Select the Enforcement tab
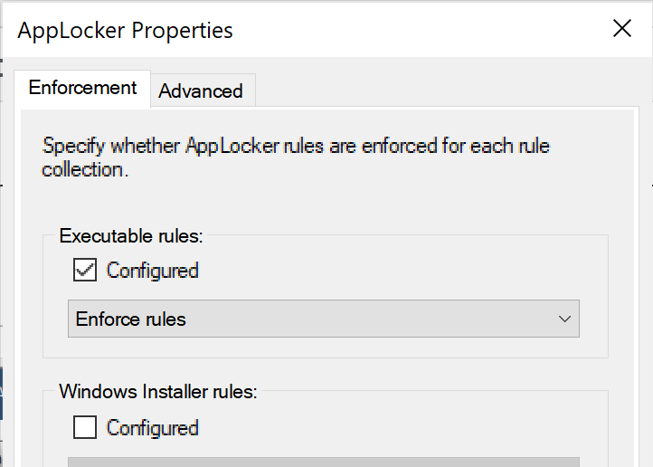Screen dimensions: 653x467 tap(82, 88)
